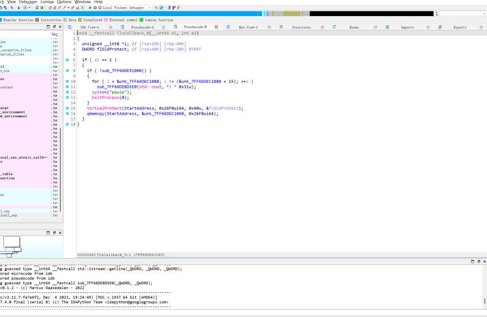Expand the text A toolbar dropdown arrow
Viewport: 487px width, 317px height.
[x=29, y=8]
